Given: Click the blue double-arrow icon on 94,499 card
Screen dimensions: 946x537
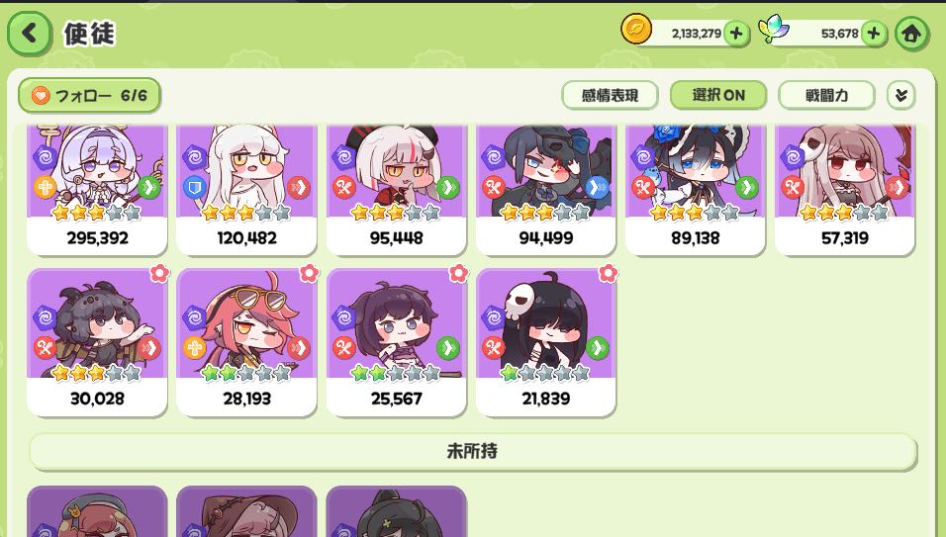Looking at the screenshot, I should [597, 188].
